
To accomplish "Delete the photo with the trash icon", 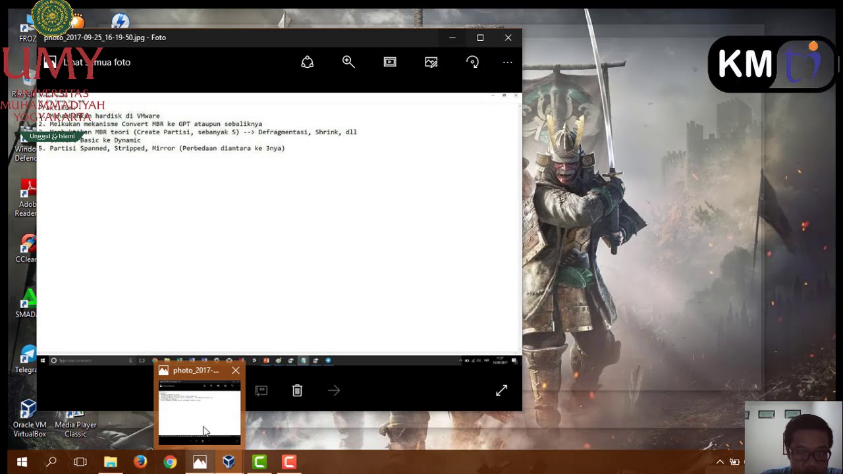I will (x=297, y=390).
